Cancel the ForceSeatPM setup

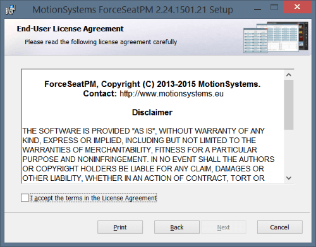[280, 227]
